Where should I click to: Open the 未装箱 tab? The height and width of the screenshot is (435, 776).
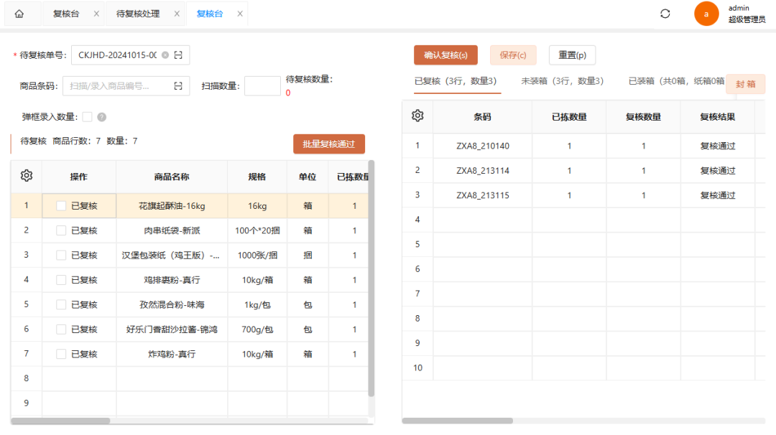(x=562, y=81)
